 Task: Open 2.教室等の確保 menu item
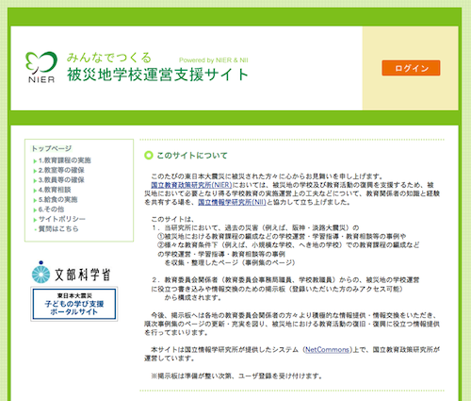[61, 170]
